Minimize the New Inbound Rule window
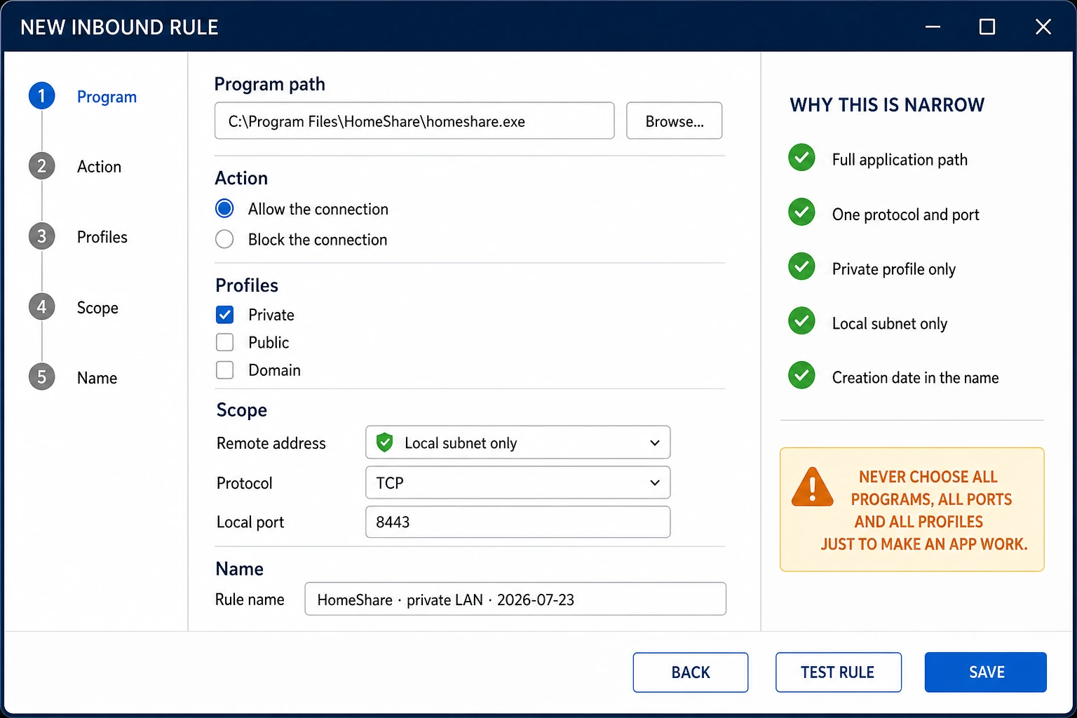1077x718 pixels. point(933,27)
